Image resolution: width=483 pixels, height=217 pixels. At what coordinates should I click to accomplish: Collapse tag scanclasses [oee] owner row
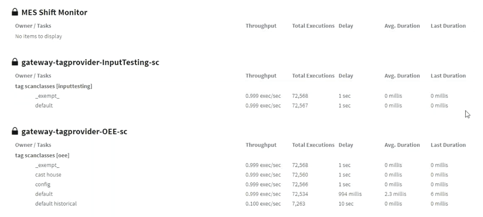(42, 155)
